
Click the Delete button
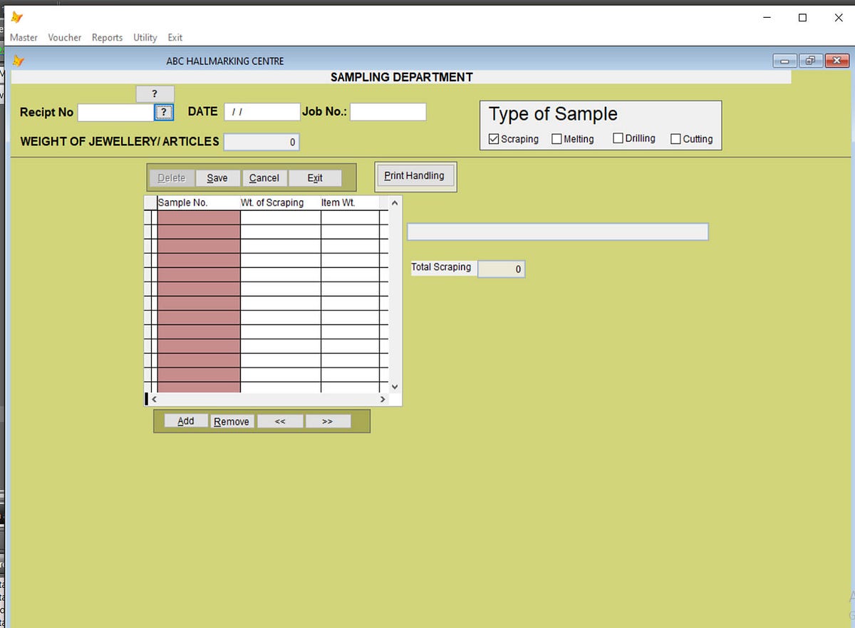point(171,177)
